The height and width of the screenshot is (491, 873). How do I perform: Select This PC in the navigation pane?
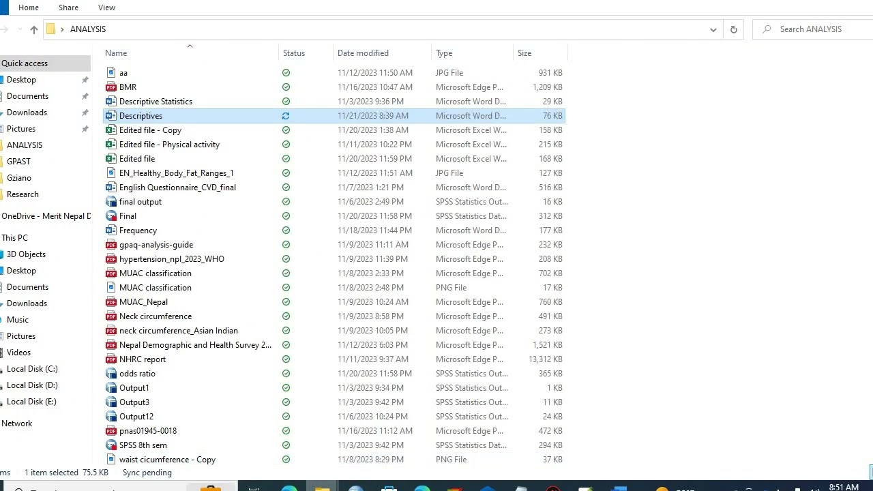pos(14,238)
